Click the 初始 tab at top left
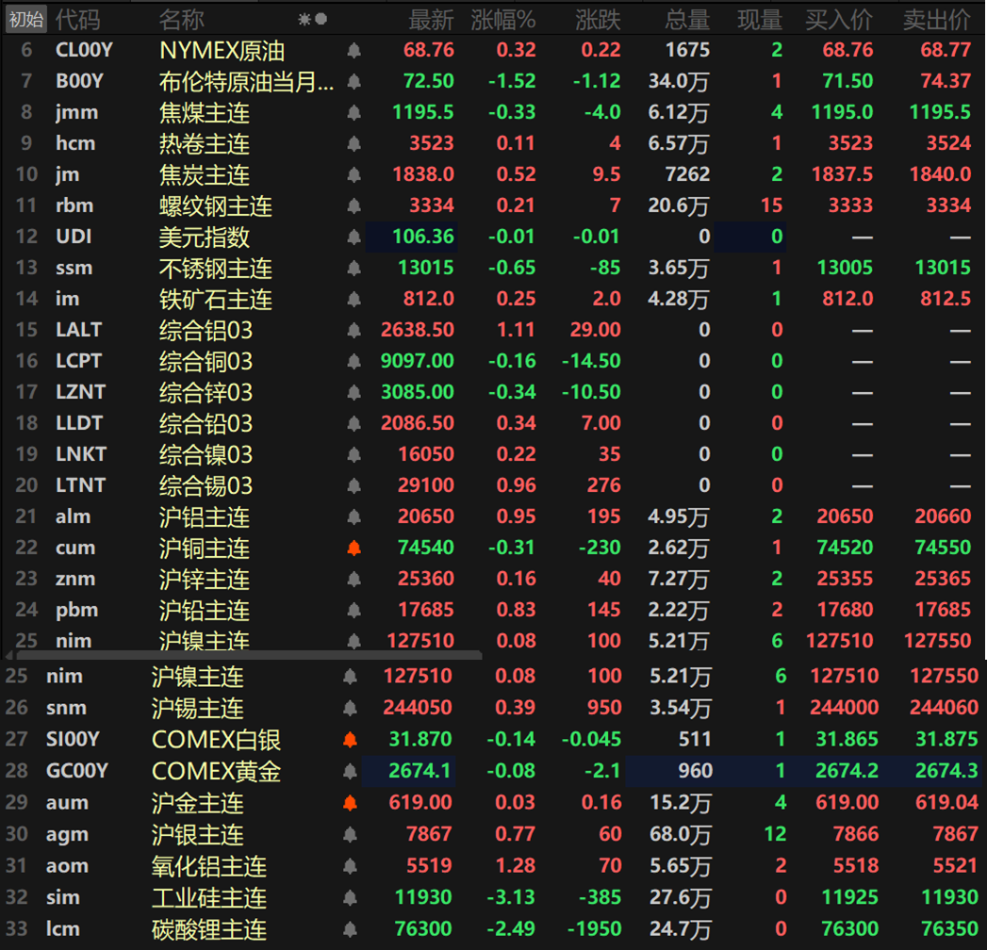Screen dimensions: 987x950 [26, 19]
